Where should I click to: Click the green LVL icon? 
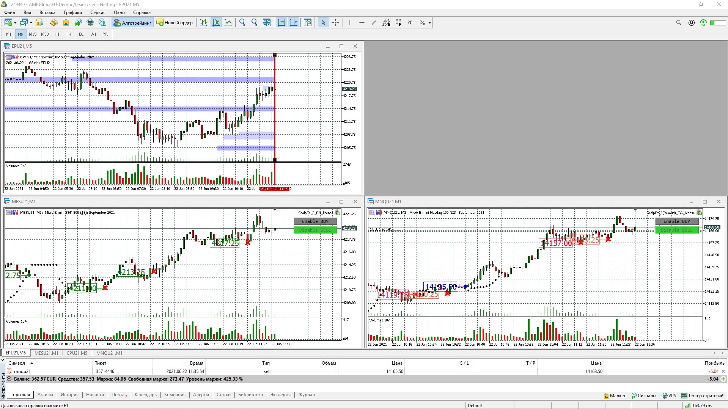coord(703,23)
